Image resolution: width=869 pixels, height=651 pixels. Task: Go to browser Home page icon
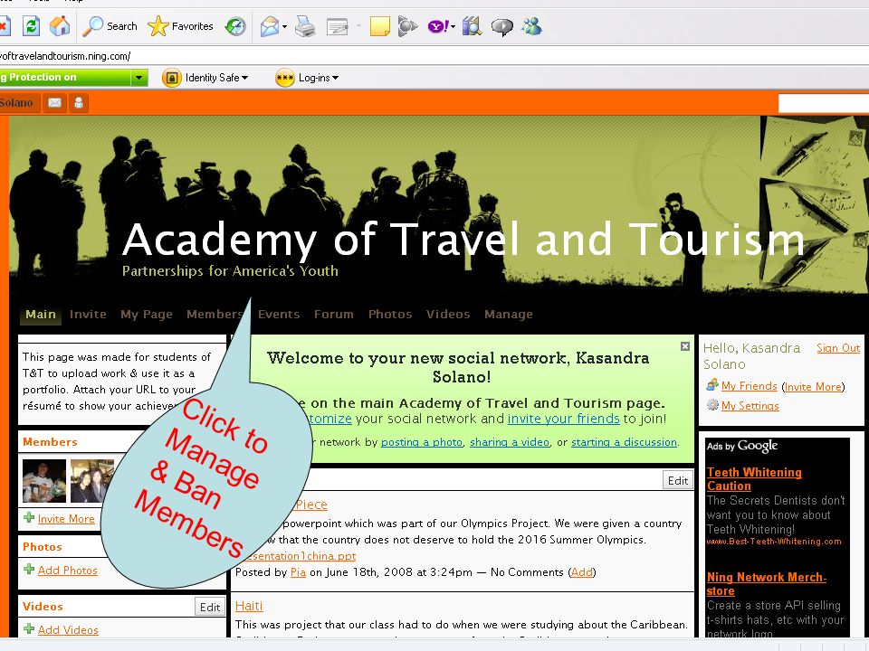(x=60, y=26)
